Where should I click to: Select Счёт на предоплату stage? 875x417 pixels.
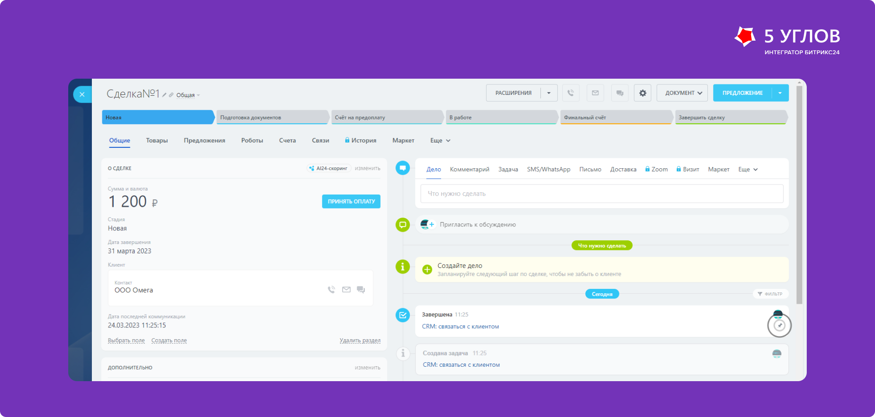pyautogui.click(x=387, y=117)
